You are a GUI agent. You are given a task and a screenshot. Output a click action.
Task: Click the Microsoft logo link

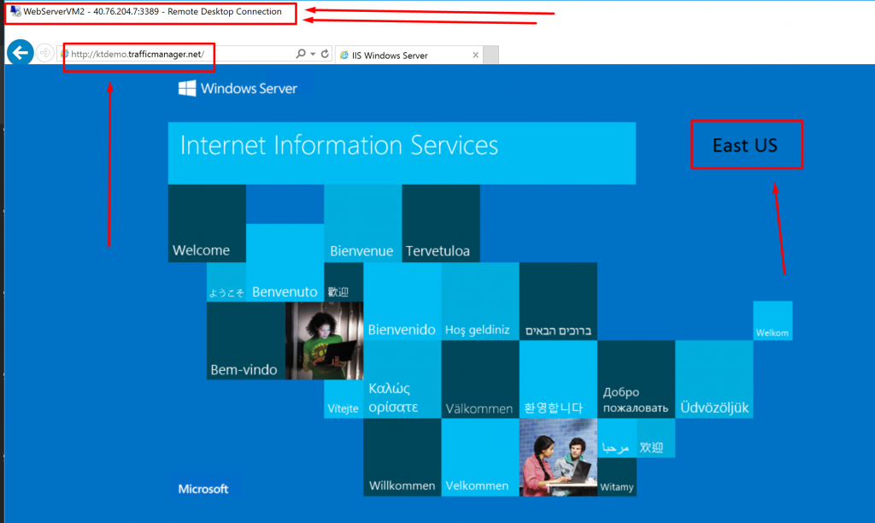coord(203,489)
